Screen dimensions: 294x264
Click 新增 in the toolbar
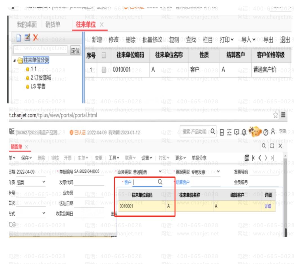pos(97,40)
